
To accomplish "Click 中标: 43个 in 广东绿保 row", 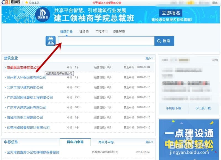I will coord(73,97).
